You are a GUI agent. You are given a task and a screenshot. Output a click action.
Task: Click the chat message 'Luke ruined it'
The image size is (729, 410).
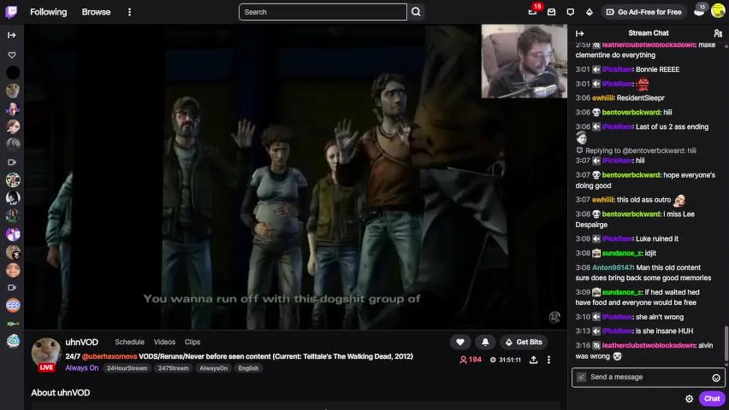click(x=657, y=239)
